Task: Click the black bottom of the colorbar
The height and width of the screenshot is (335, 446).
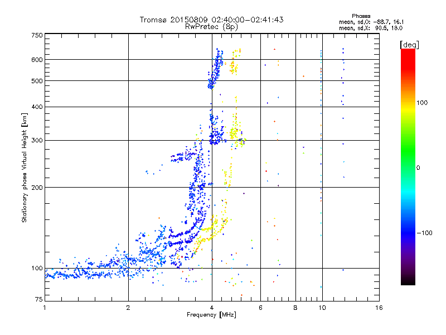Action: tap(408, 281)
